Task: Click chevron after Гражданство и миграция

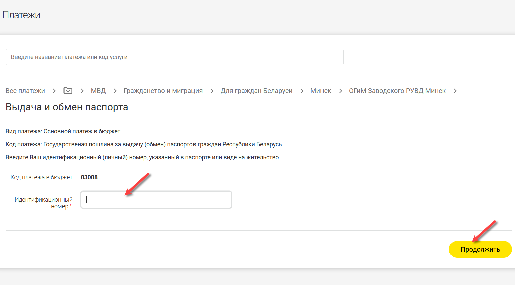Action: coord(212,91)
